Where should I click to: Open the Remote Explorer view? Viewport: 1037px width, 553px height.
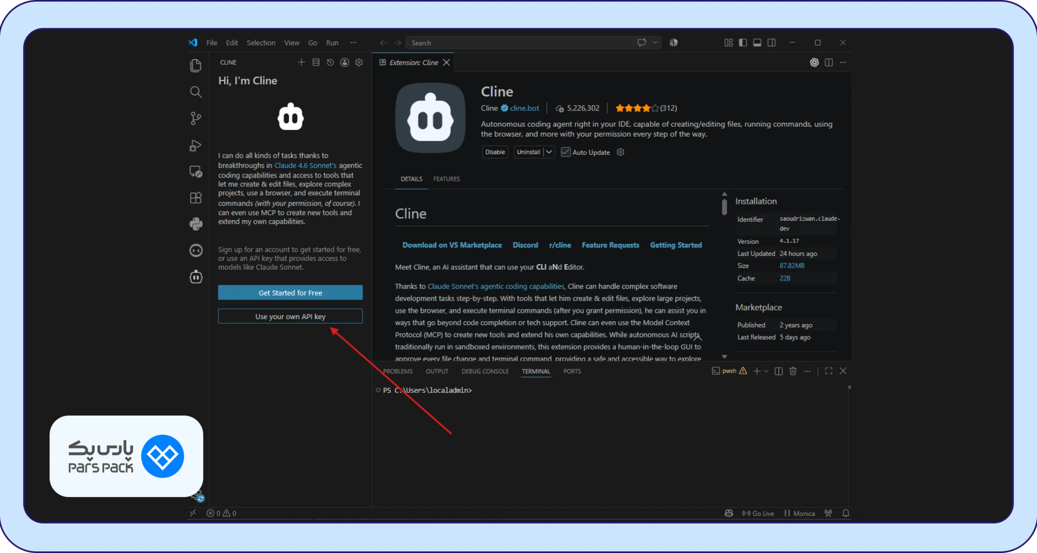[196, 172]
